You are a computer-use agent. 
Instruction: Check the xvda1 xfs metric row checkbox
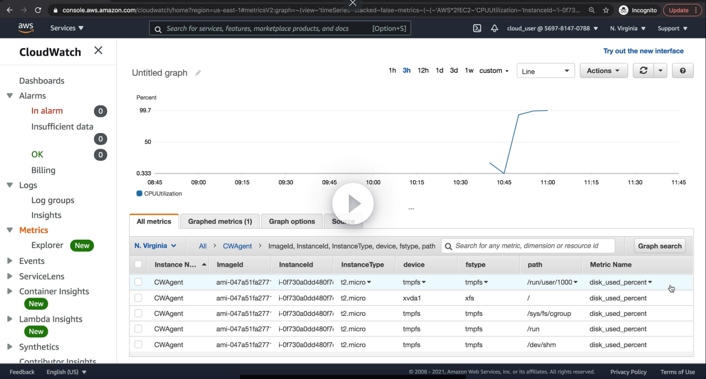138,298
